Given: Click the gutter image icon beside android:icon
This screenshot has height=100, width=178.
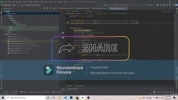Looking at the screenshot, I should [63, 33].
